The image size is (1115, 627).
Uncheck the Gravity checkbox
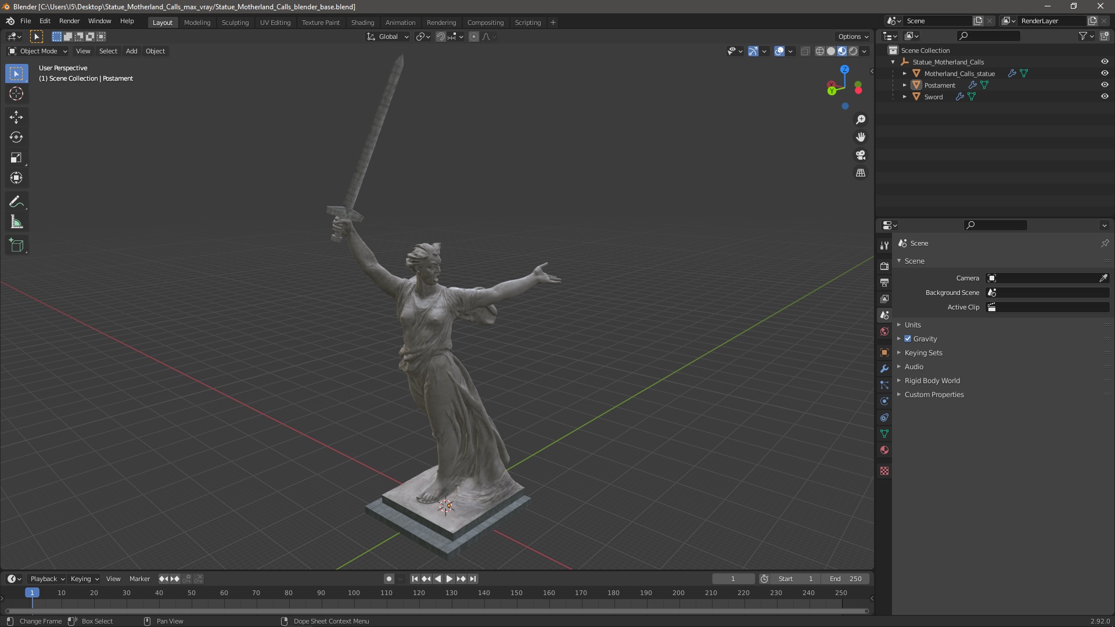point(908,338)
